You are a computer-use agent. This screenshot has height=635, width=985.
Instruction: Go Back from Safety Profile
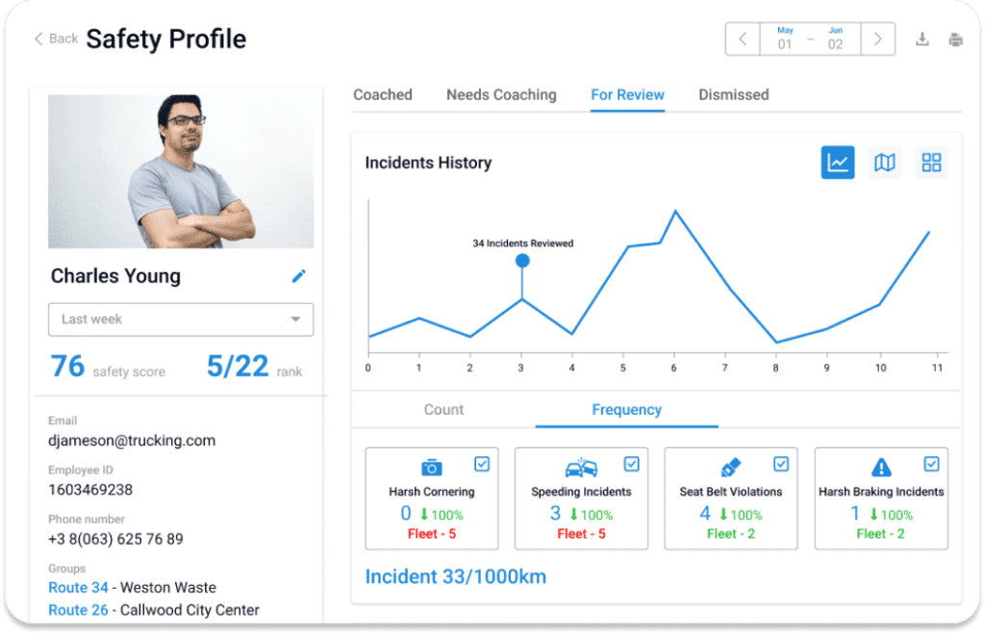click(56, 38)
